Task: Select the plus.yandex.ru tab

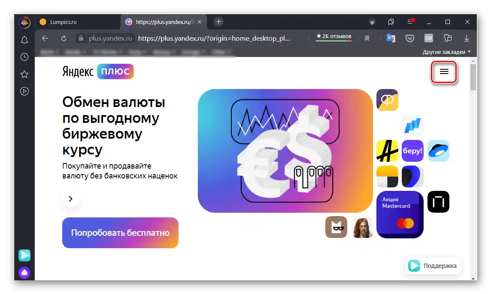Action: click(x=163, y=22)
